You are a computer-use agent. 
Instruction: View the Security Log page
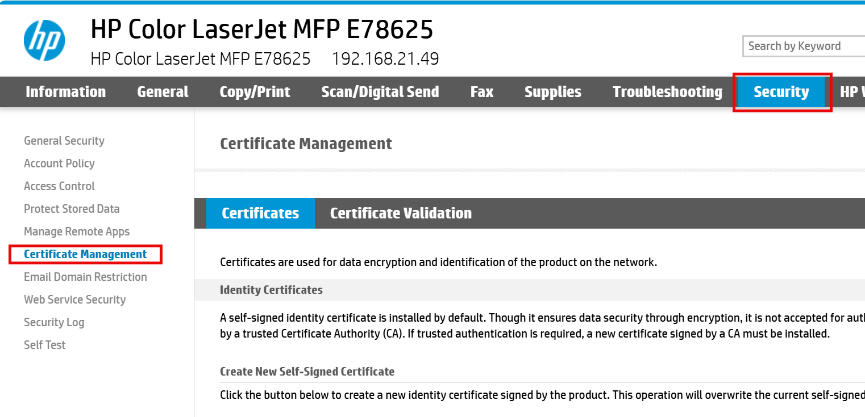[54, 322]
